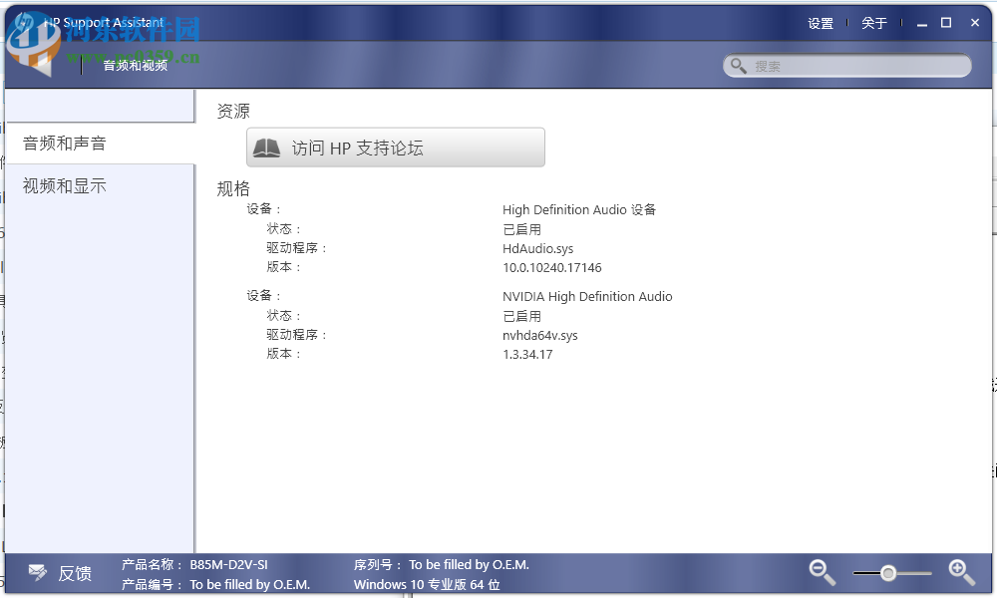
Task: Click inside the 搜索 search field
Action: coord(847,65)
